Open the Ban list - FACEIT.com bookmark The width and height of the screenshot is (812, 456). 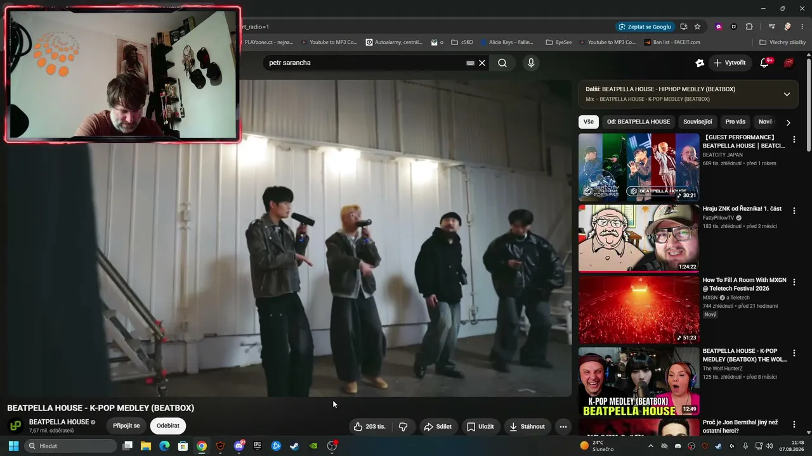[x=672, y=42]
